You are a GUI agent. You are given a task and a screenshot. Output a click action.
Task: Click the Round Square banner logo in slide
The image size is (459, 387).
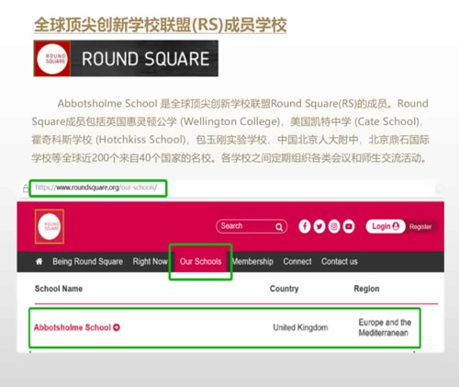[126, 58]
